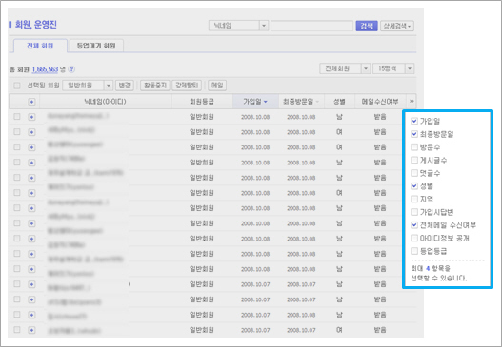Check the 아이디정보 공개 option
The width and height of the screenshot is (502, 347).
pos(414,238)
